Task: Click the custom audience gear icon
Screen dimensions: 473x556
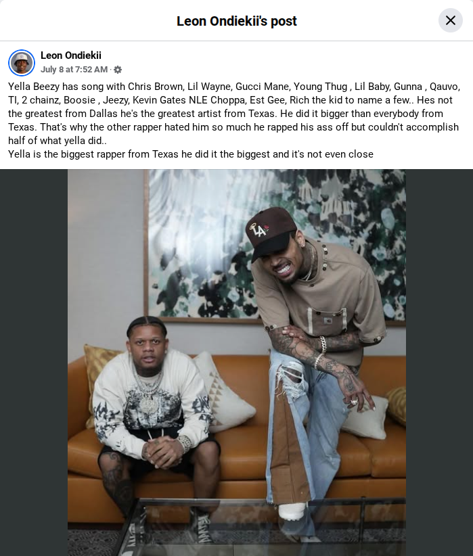Action: (x=118, y=70)
